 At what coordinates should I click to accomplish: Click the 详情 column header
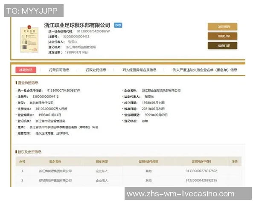pyautogui.click(x=234, y=161)
